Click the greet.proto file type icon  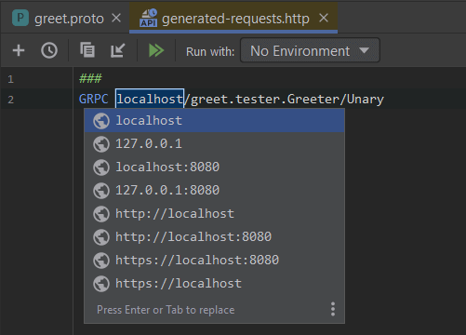point(20,18)
